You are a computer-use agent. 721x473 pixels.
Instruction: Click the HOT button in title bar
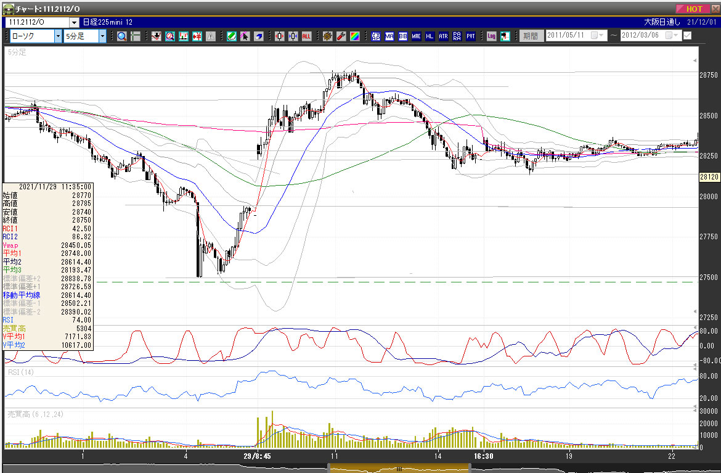pyautogui.click(x=693, y=9)
